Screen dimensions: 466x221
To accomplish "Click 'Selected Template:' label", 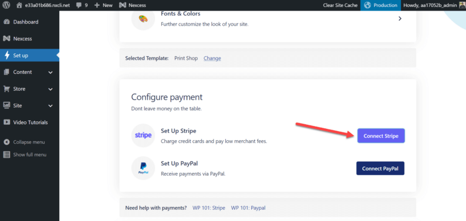I will click(x=147, y=58).
